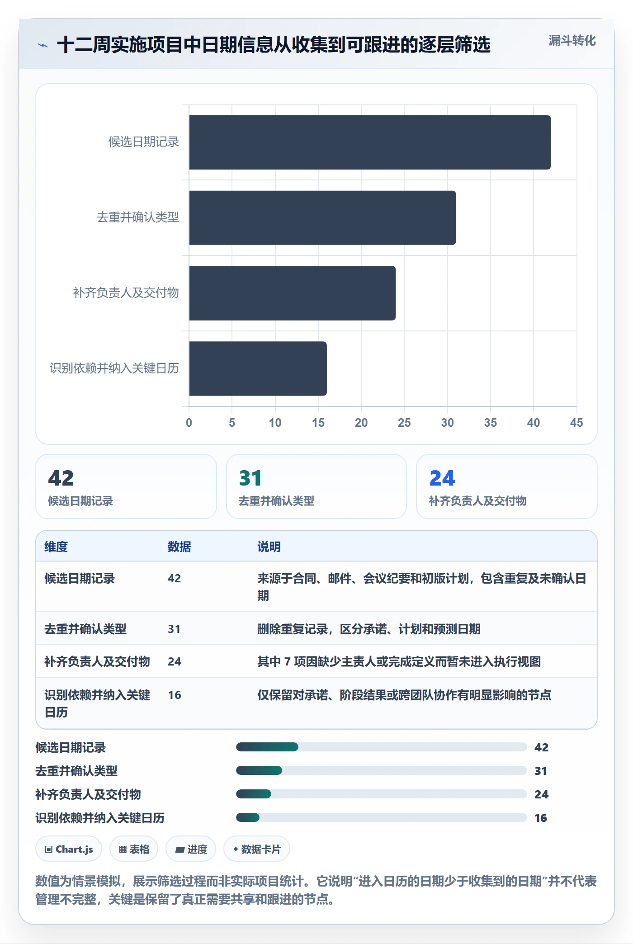Click the 去重并确认类型 table row name

click(85, 629)
